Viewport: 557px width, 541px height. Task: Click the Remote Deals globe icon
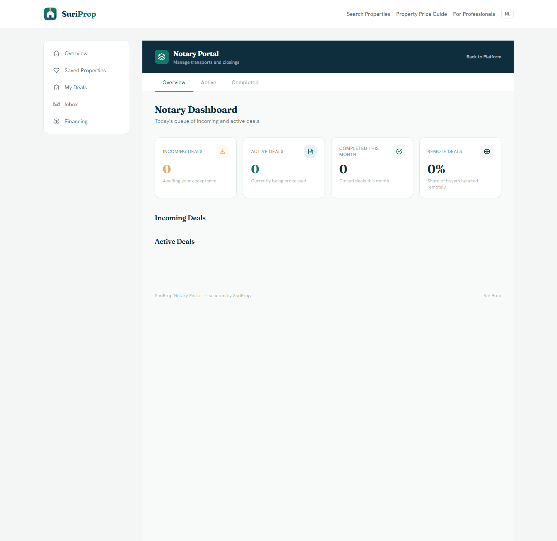(487, 151)
